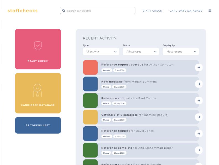This screenshot has width=219, height=165.
Task: Click arrow next to Megan Summers message
Action: (x=199, y=84)
